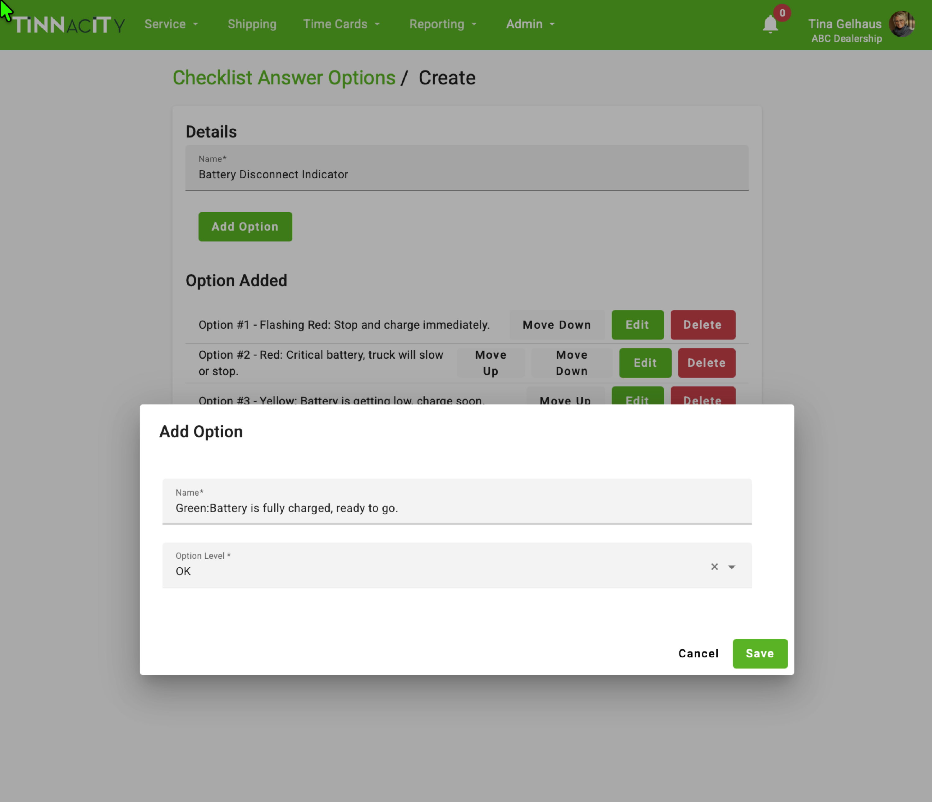Move Option #2 up
Image resolution: width=932 pixels, height=802 pixels.
(x=490, y=363)
